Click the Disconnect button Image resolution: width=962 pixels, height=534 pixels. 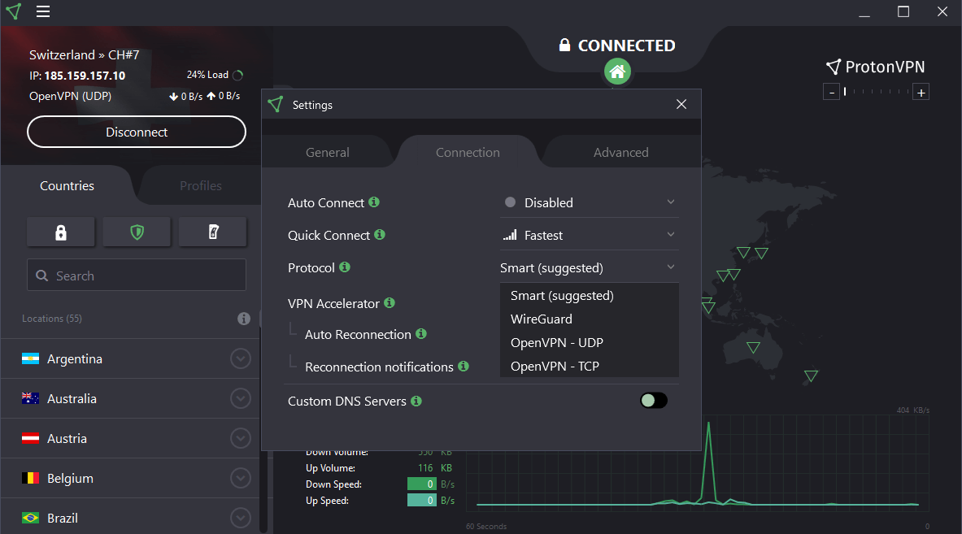(137, 132)
